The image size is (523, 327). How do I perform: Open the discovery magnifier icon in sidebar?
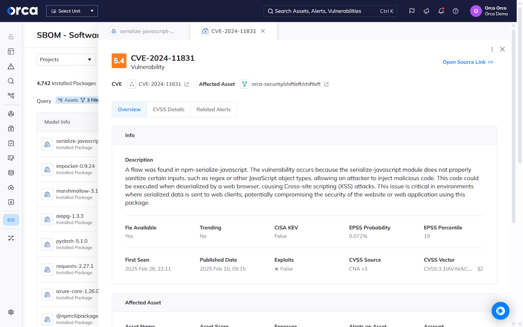tap(11, 81)
